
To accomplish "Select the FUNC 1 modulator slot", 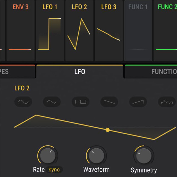I will [138, 31].
